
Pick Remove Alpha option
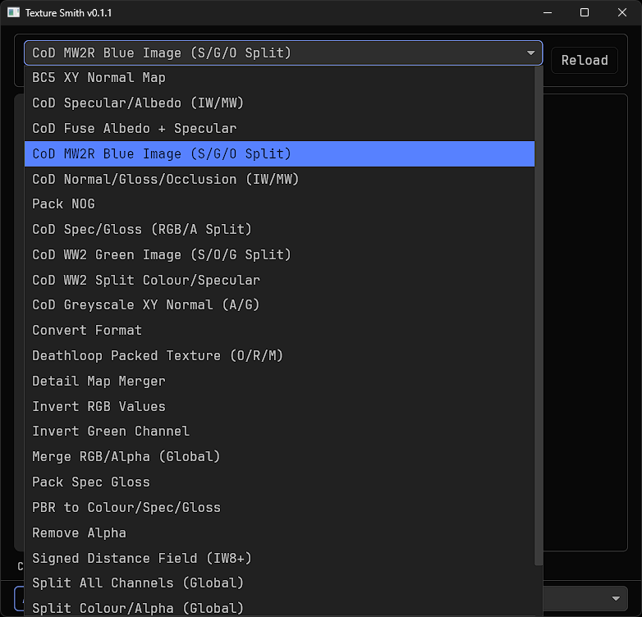click(x=280, y=533)
